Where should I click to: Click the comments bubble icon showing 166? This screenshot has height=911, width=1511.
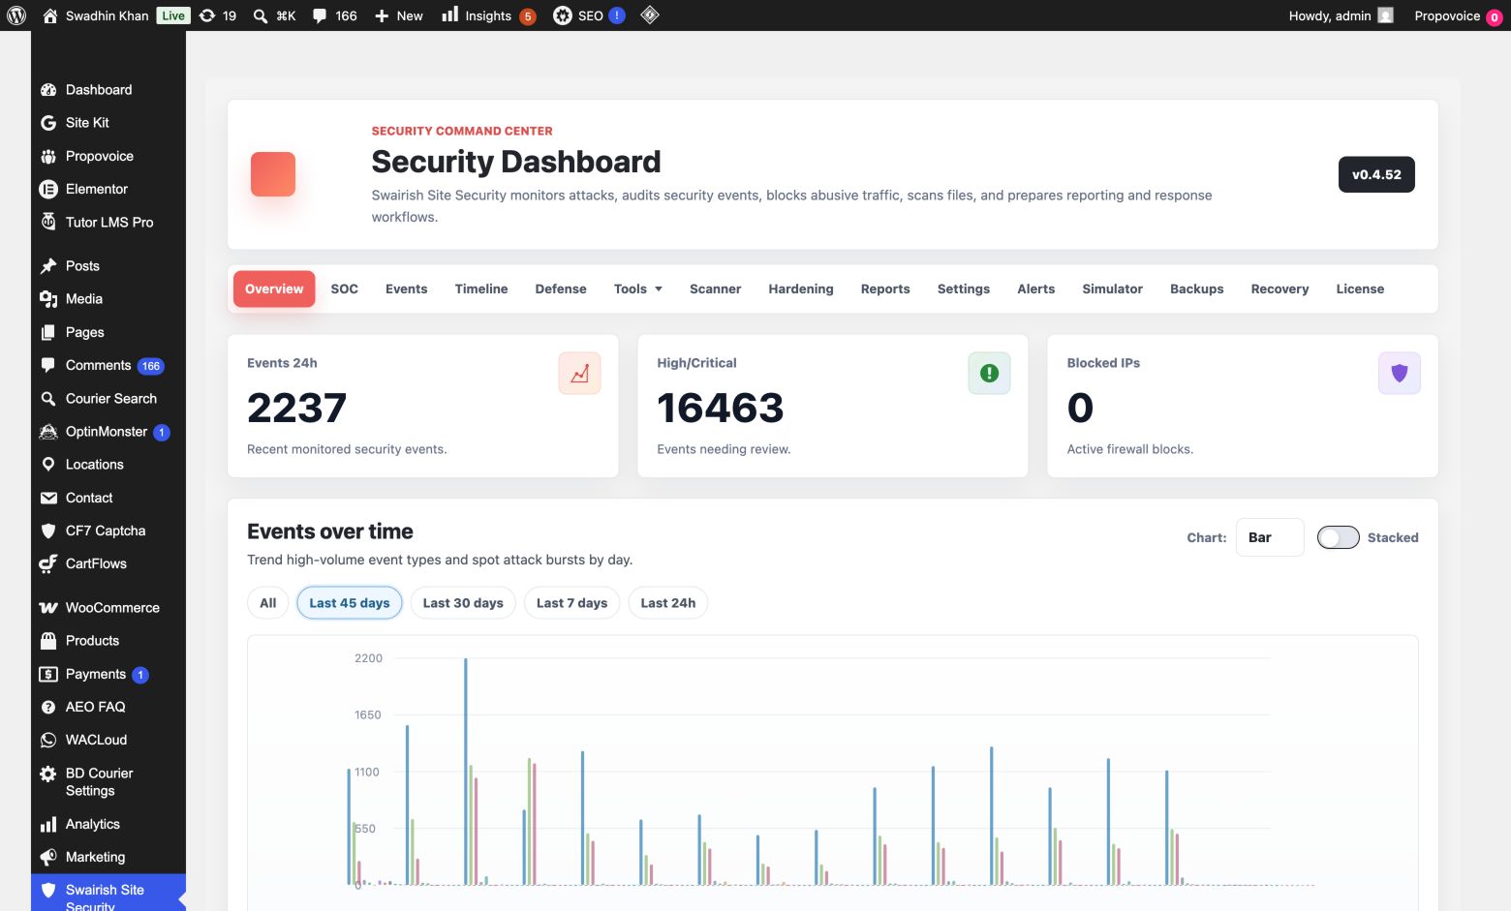click(320, 15)
